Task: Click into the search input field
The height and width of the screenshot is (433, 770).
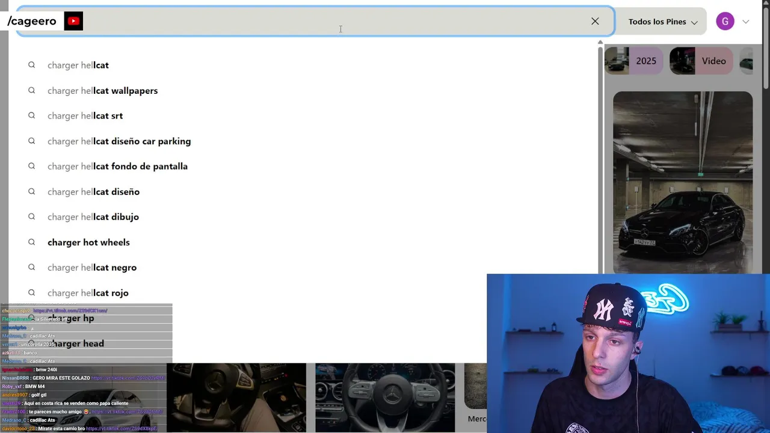Action: (x=315, y=21)
